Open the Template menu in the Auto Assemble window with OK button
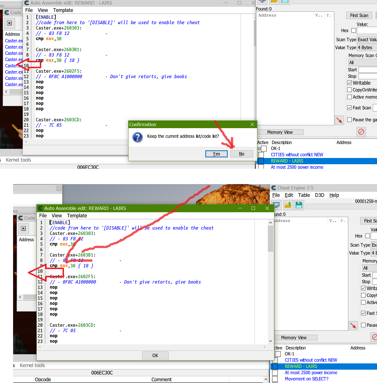Screen dimensions: 377x383 coord(77,216)
